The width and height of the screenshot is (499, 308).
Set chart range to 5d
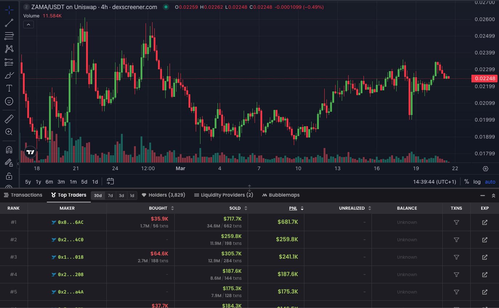point(84,182)
